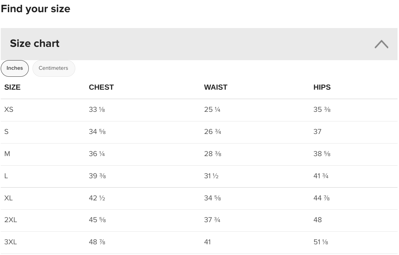This screenshot has width=399, height=255.
Task: Click the 44 ⅞ hips value
Action: pos(321,198)
